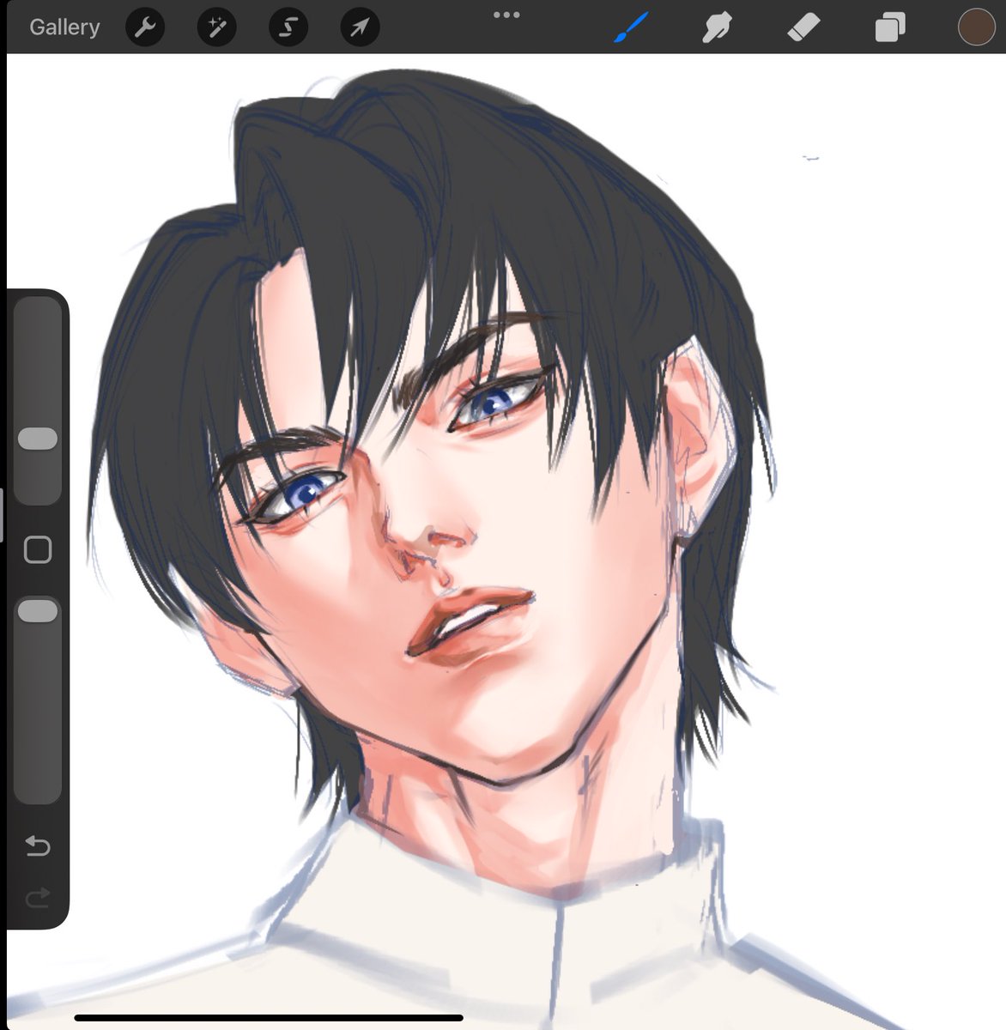Tap the home indicator bar at the bottom

(x=269, y=1018)
